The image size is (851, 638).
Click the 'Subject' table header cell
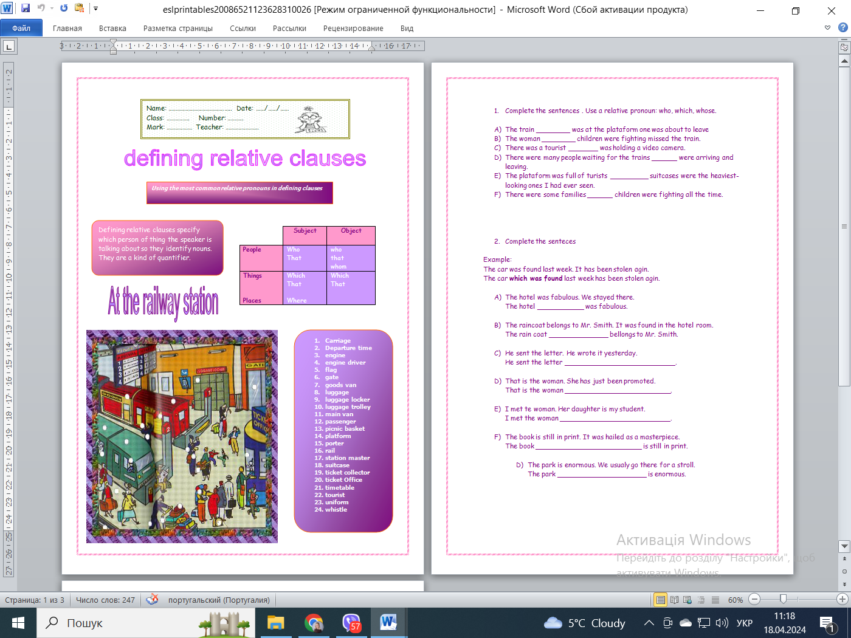point(305,235)
